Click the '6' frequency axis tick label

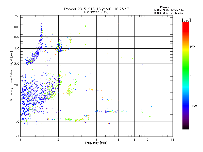pyautogui.click(x=119, y=140)
